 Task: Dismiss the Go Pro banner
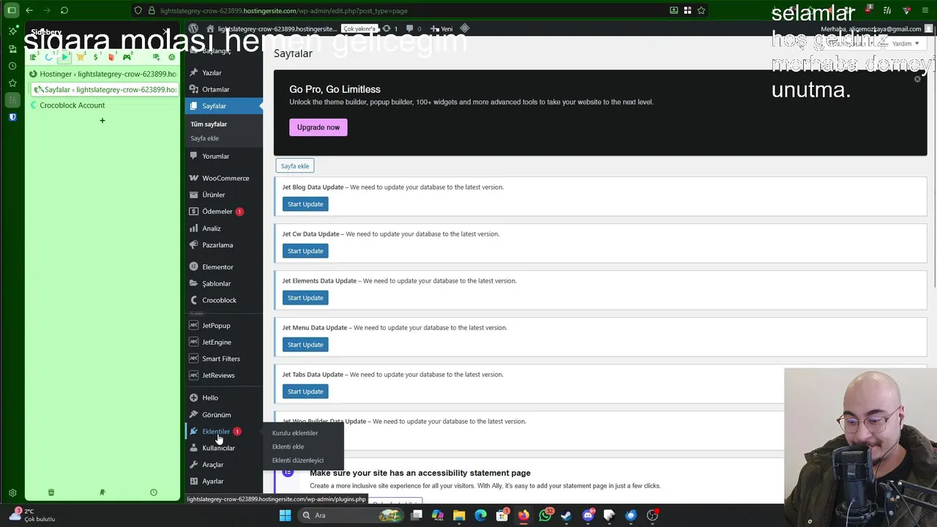click(917, 78)
